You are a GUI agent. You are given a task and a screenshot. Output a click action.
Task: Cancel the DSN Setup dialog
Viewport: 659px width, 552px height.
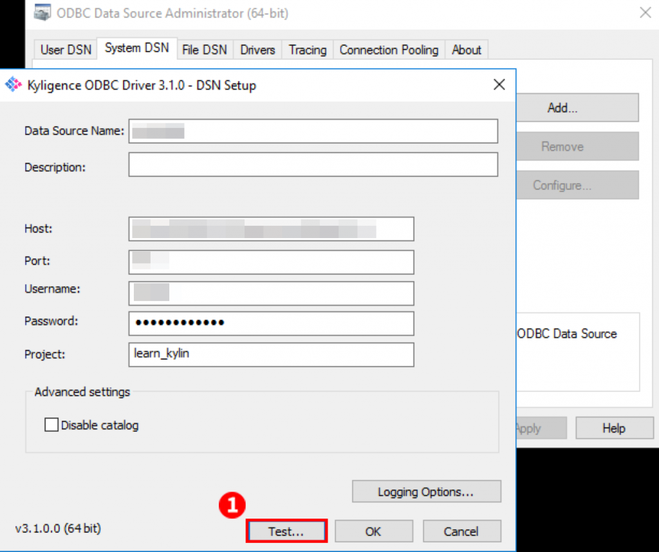(461, 531)
